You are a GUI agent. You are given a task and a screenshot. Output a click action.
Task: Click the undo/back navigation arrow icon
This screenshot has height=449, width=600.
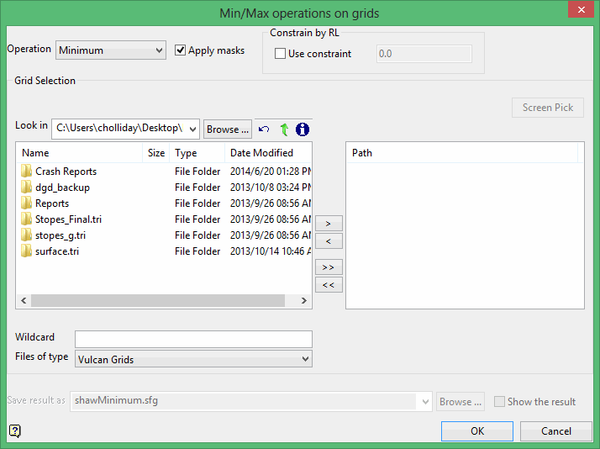(x=264, y=129)
